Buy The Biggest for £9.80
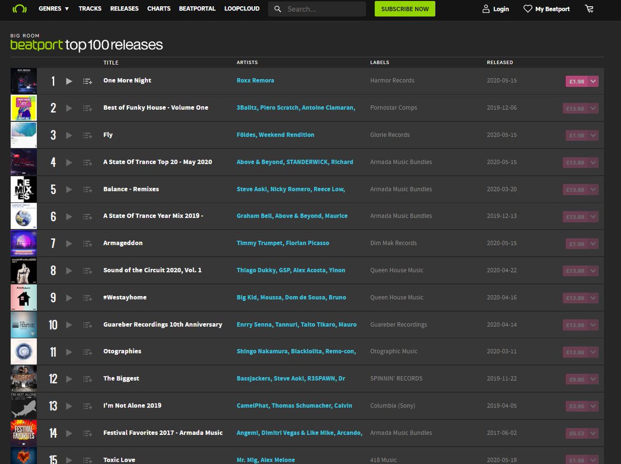Viewport: 621px width, 464px height. point(575,379)
